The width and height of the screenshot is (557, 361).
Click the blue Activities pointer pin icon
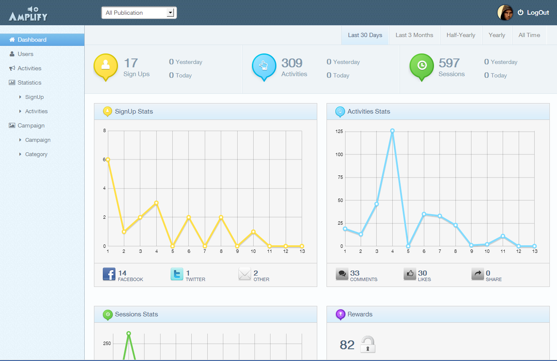click(264, 67)
